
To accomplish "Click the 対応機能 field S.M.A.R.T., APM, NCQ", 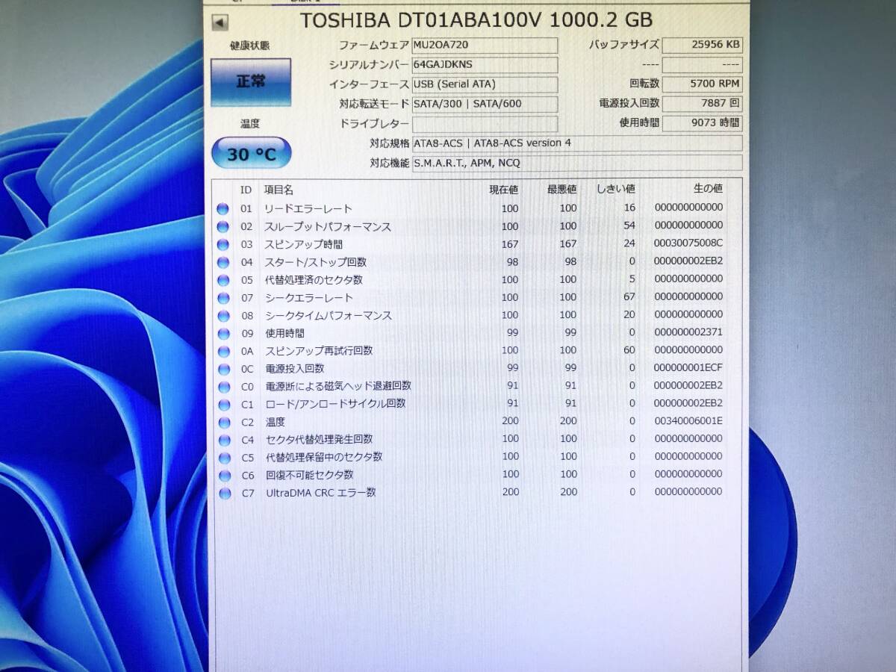I will point(577,163).
